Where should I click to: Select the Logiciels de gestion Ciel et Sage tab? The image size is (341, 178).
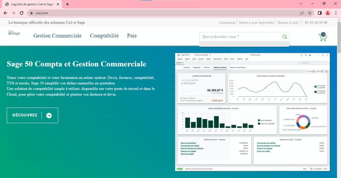[32, 4]
